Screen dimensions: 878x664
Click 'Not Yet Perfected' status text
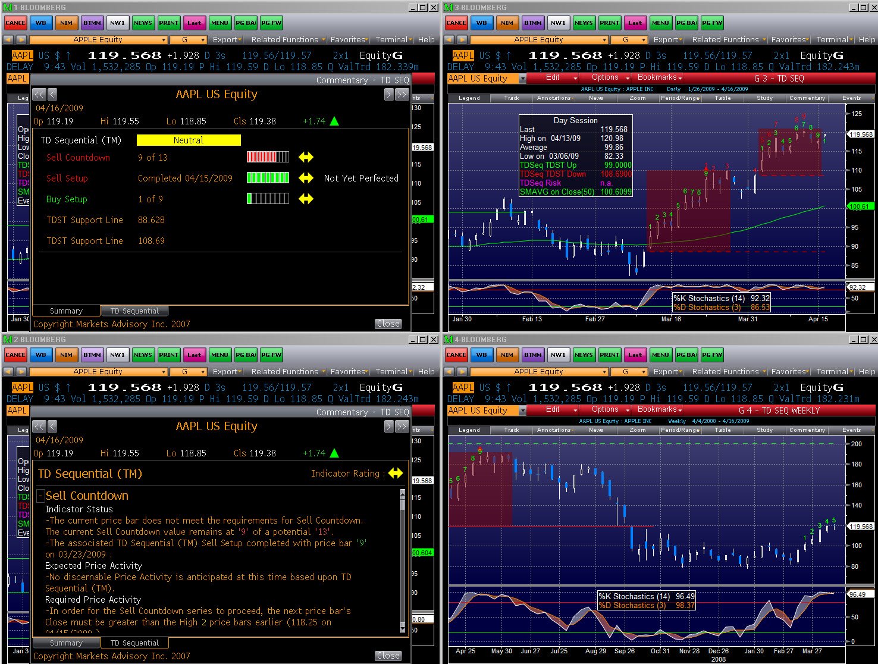(361, 178)
